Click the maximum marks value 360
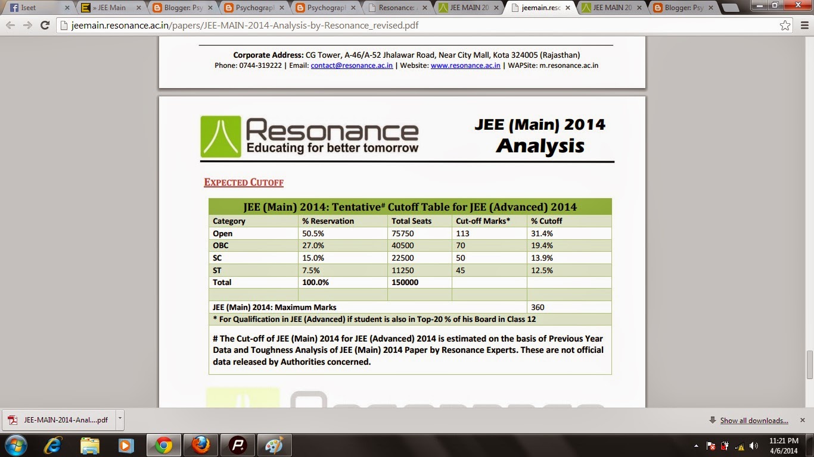The width and height of the screenshot is (814, 457). (538, 307)
